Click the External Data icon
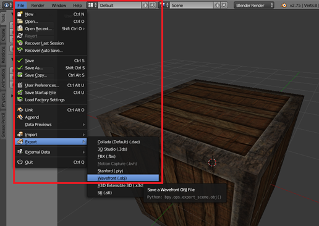The image size is (319, 226). (x=20, y=152)
